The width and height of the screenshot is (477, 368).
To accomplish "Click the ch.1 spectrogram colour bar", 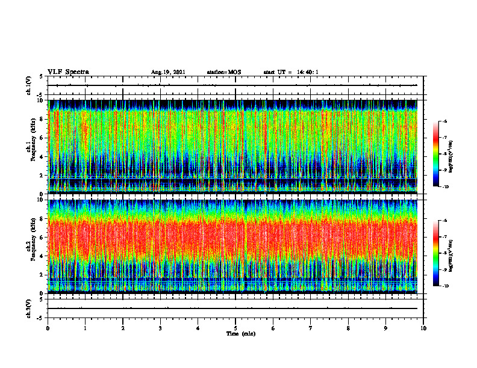I will tap(435, 154).
